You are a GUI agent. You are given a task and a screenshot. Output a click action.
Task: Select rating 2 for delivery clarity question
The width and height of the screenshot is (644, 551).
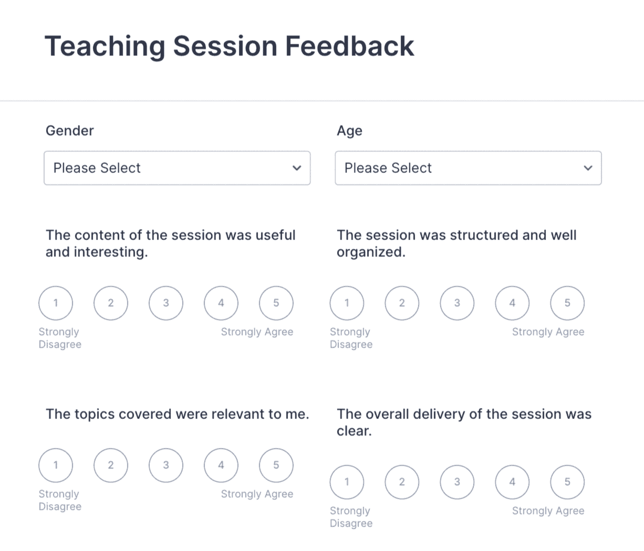(x=402, y=482)
